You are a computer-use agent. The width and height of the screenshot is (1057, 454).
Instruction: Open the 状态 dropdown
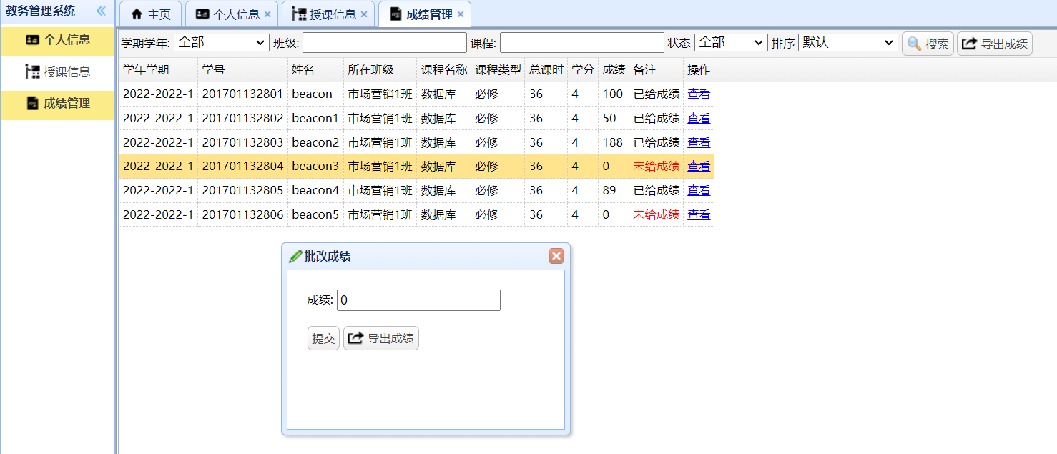[730, 42]
